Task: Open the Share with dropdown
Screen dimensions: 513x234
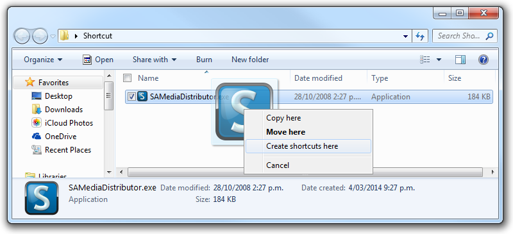Action: coord(155,60)
